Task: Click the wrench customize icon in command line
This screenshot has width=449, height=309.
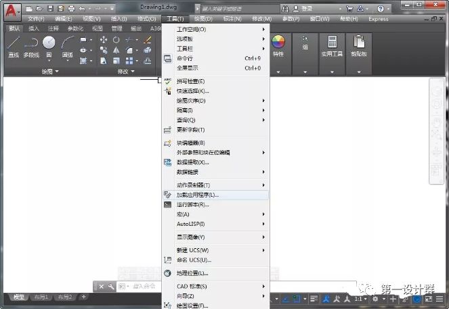Action: click(111, 287)
